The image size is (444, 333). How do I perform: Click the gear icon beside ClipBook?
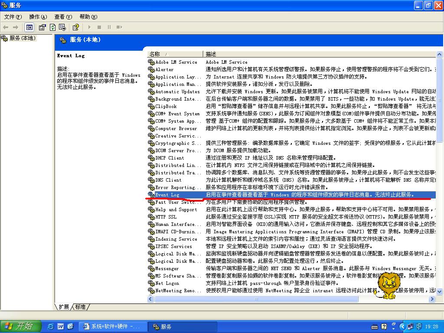pyautogui.click(x=151, y=106)
